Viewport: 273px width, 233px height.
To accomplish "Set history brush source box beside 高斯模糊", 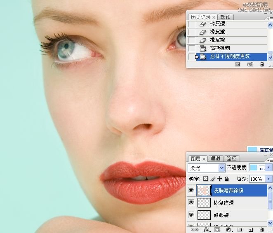I will (192, 48).
